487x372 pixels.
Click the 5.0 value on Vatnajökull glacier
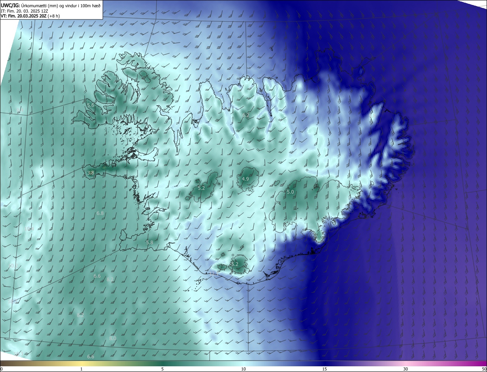point(290,192)
